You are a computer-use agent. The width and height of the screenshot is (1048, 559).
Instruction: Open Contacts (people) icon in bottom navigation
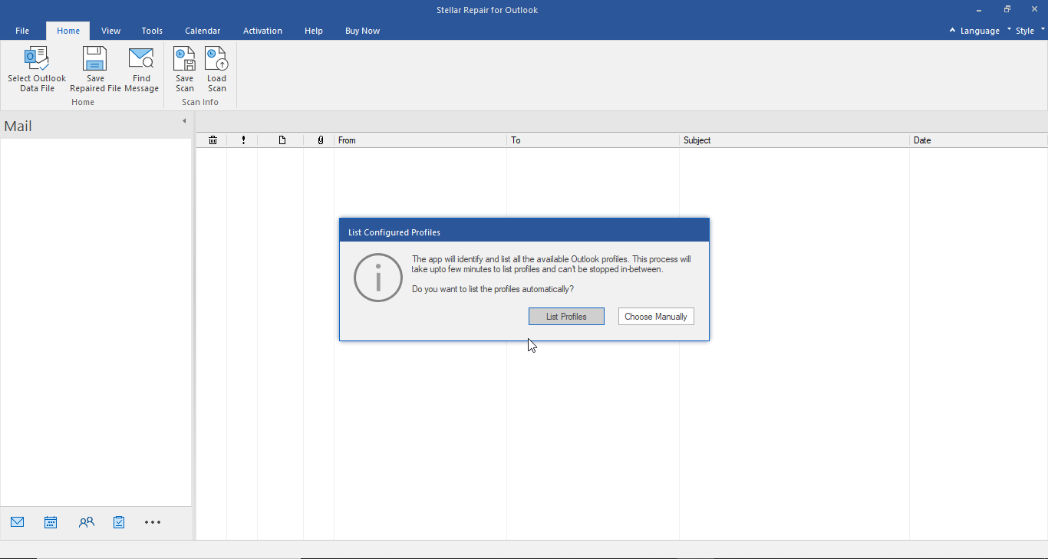(x=86, y=522)
